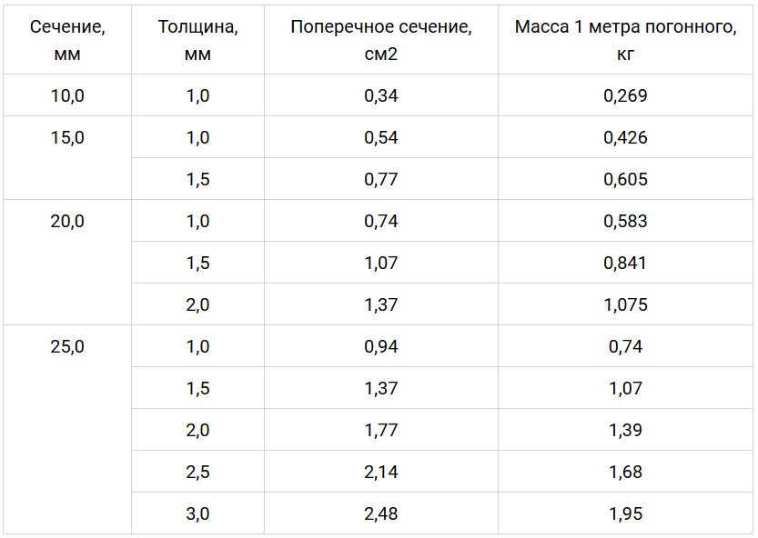Image resolution: width=758 pixels, height=538 pixels.
Task: Click the mass value 0,426
Action: click(626, 137)
